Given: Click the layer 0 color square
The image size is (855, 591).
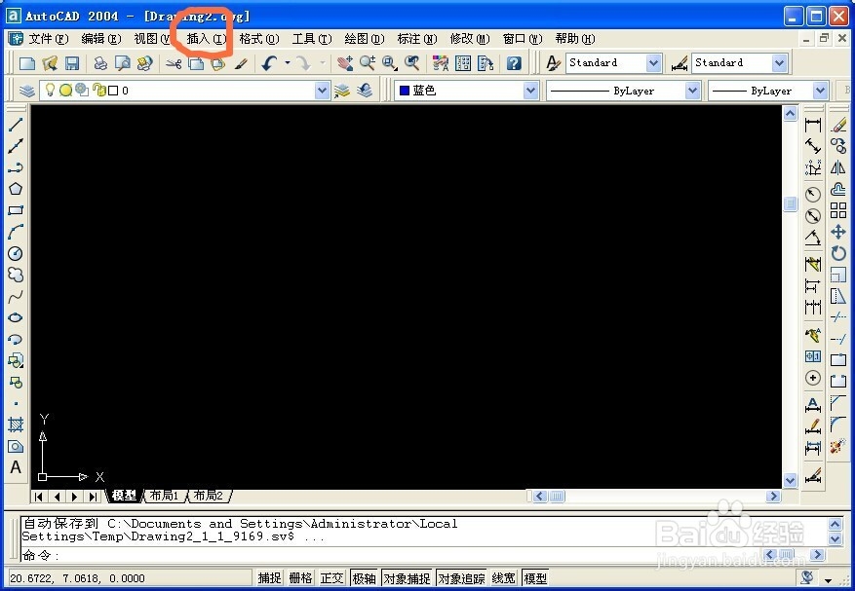Looking at the screenshot, I should click(x=113, y=91).
